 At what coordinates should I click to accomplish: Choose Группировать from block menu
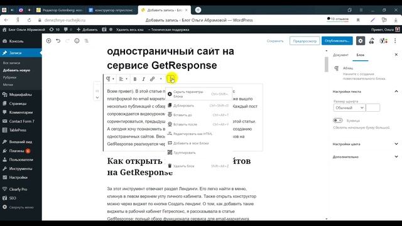coord(198,153)
